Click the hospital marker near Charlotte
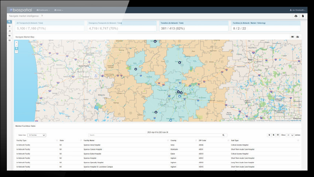 tap(156, 112)
